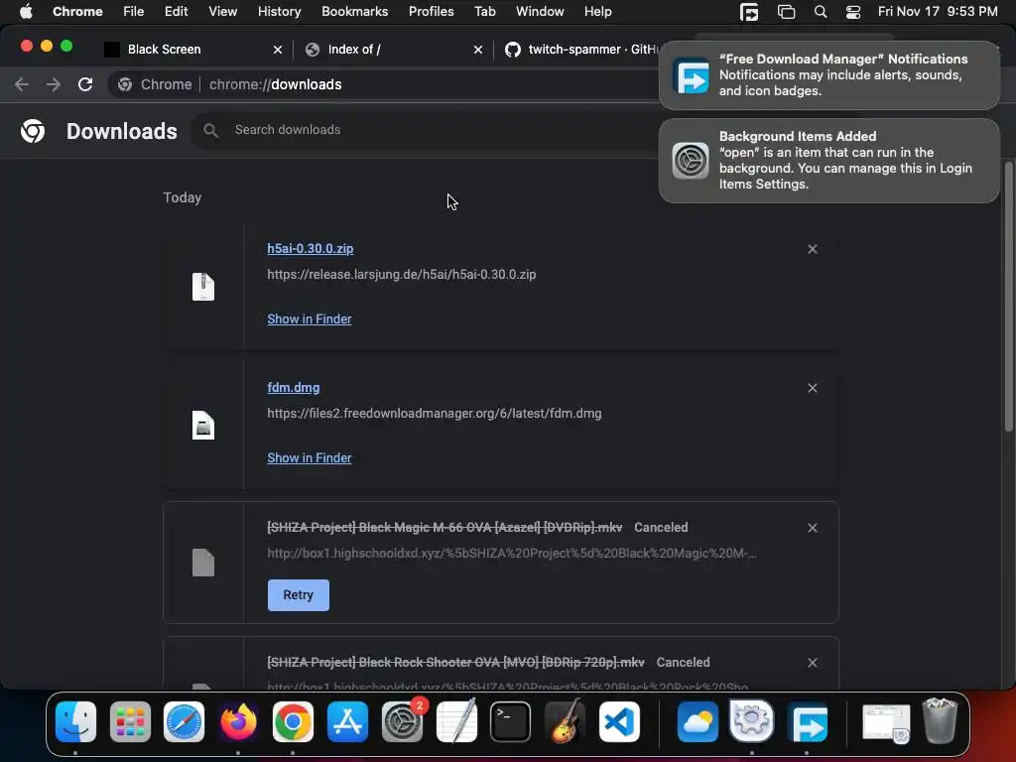Retry the Black Magic M-66 OVA download
The image size is (1016, 762).
click(x=298, y=595)
